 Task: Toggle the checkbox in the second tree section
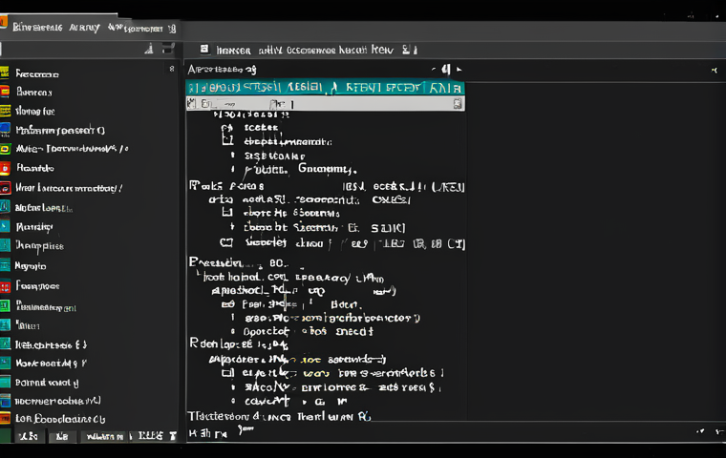[226, 243]
